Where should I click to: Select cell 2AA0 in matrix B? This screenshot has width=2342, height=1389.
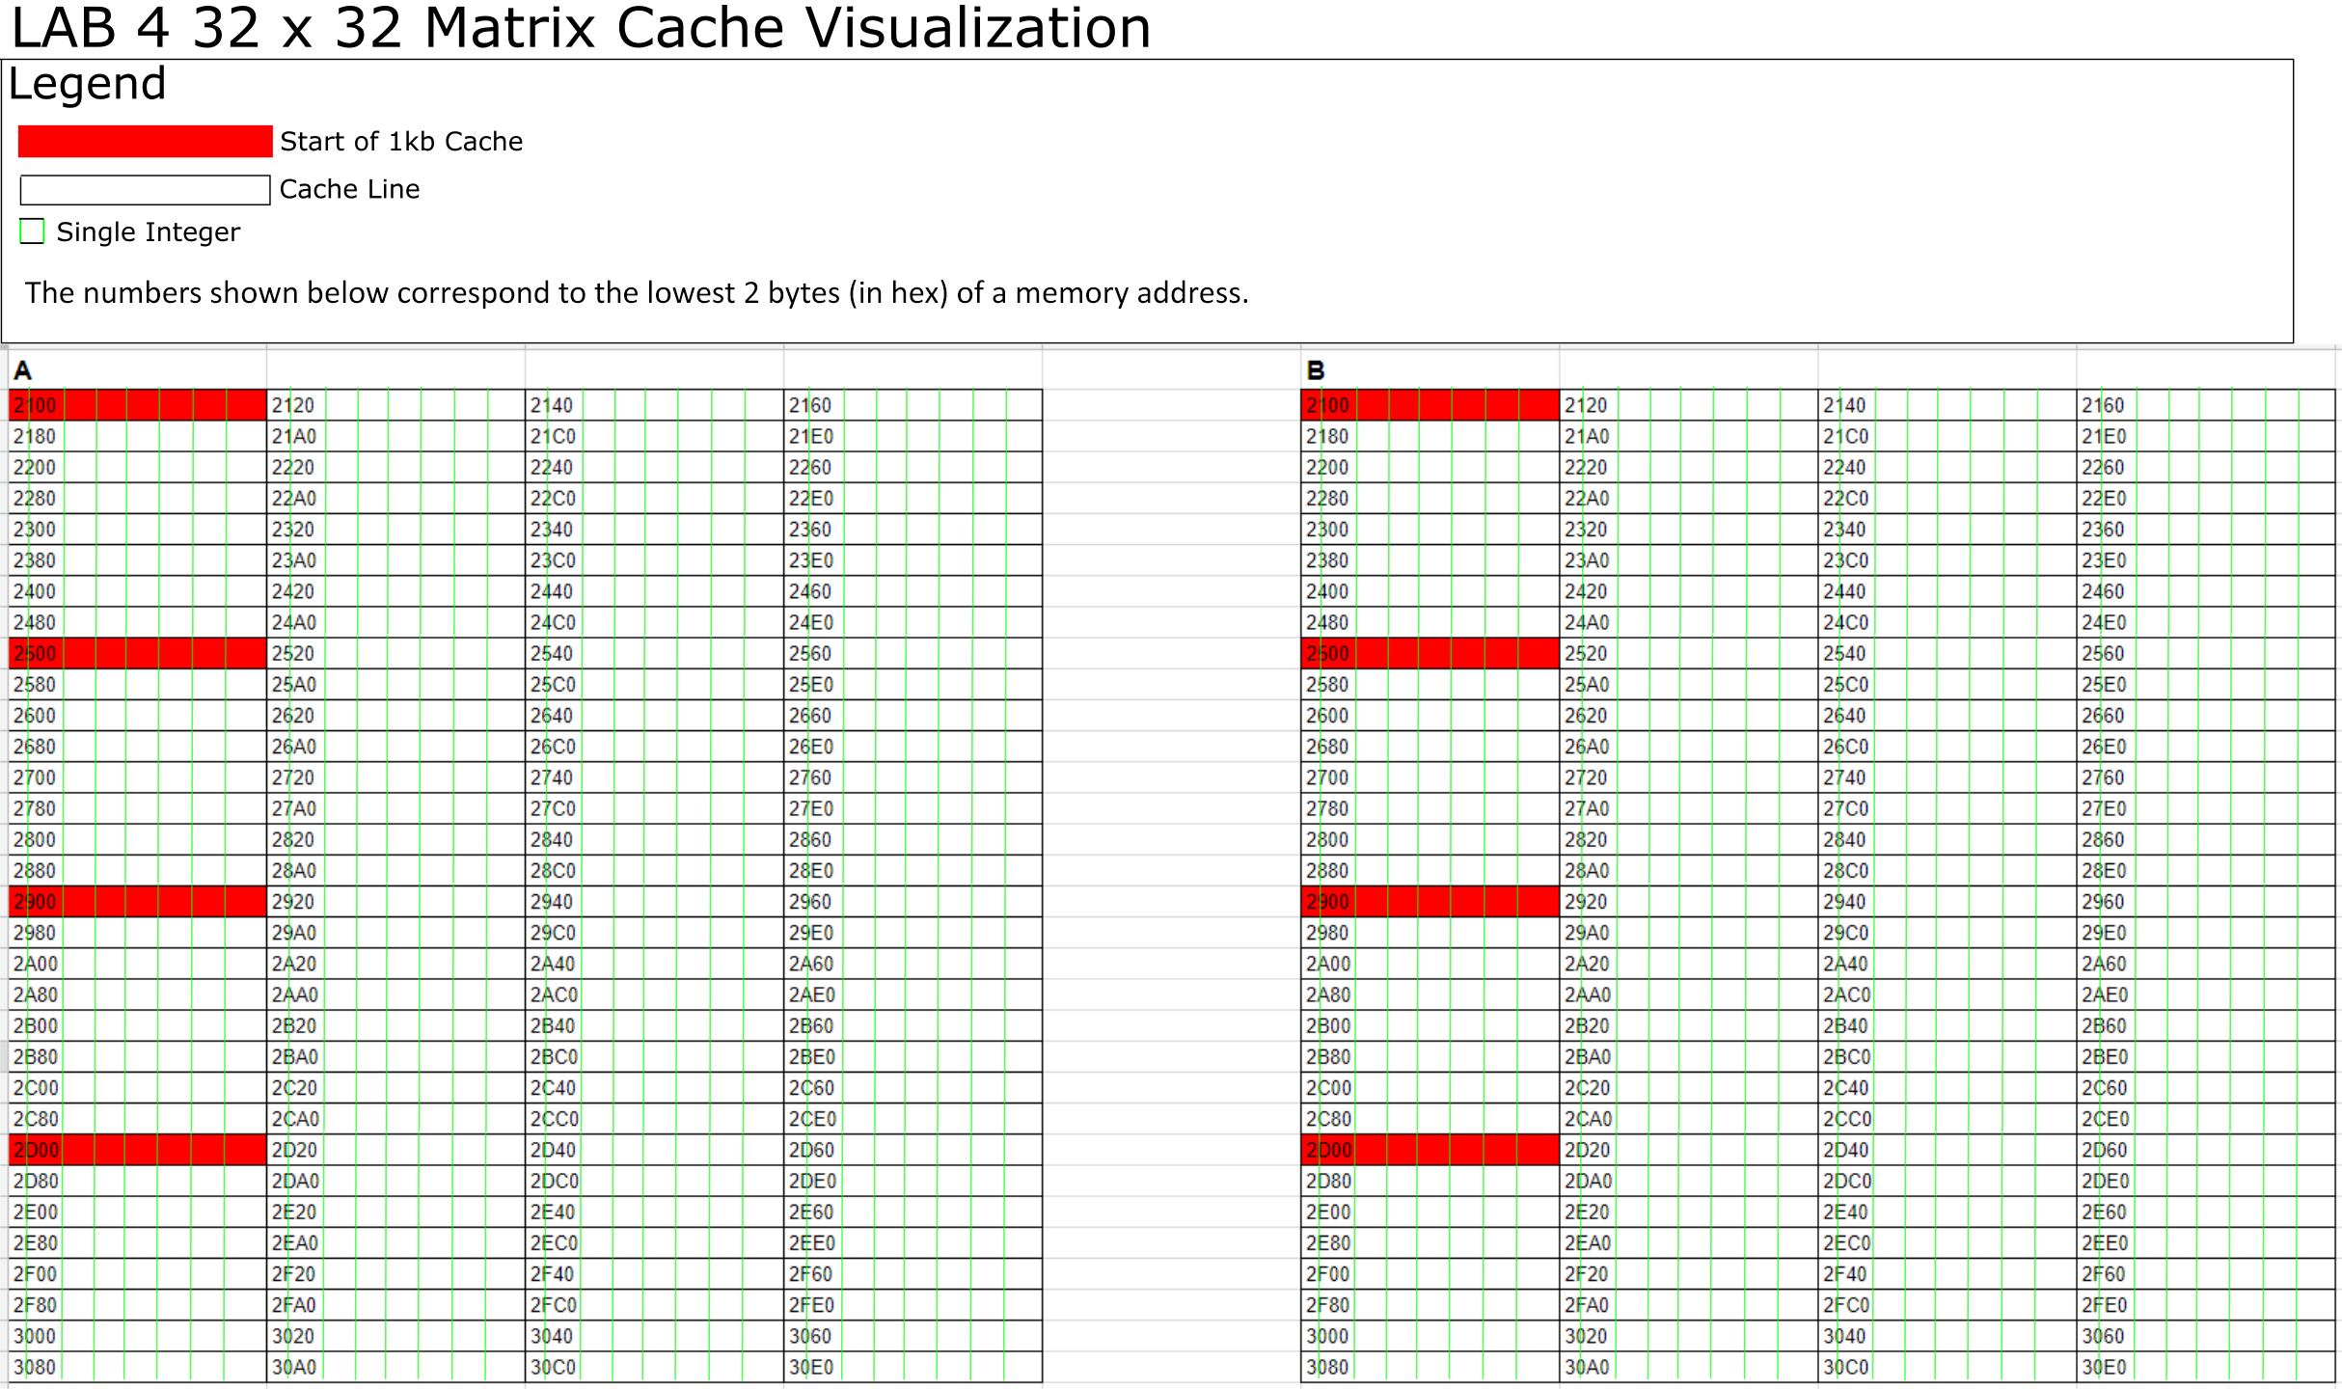pos(1688,994)
